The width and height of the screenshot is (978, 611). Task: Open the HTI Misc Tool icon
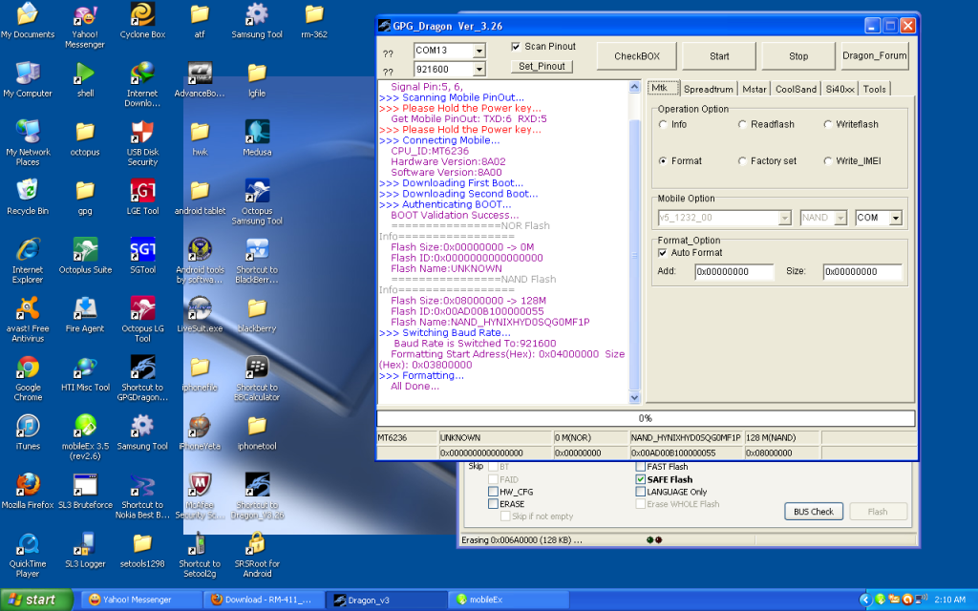click(85, 373)
